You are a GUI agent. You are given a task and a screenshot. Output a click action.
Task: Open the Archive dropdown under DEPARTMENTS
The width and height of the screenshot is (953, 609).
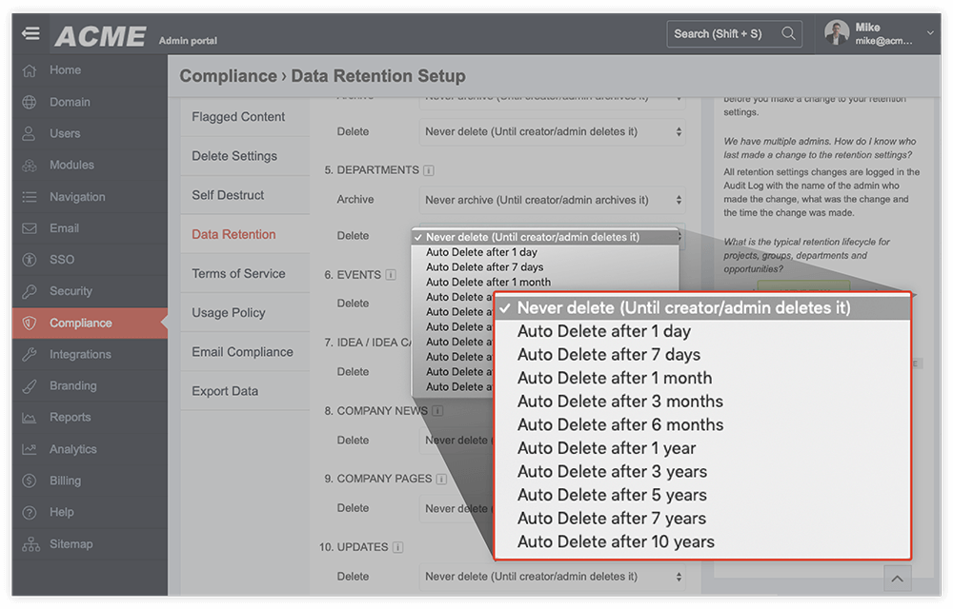click(x=552, y=200)
